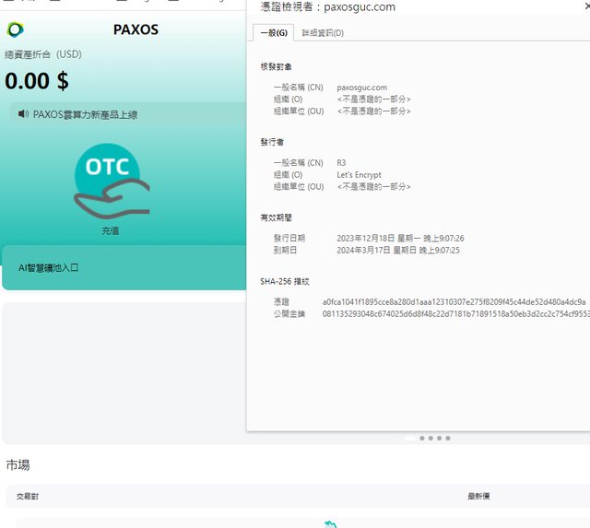590x528 pixels.
Task: Select the last carousel indicator dot
Action: tap(447, 439)
